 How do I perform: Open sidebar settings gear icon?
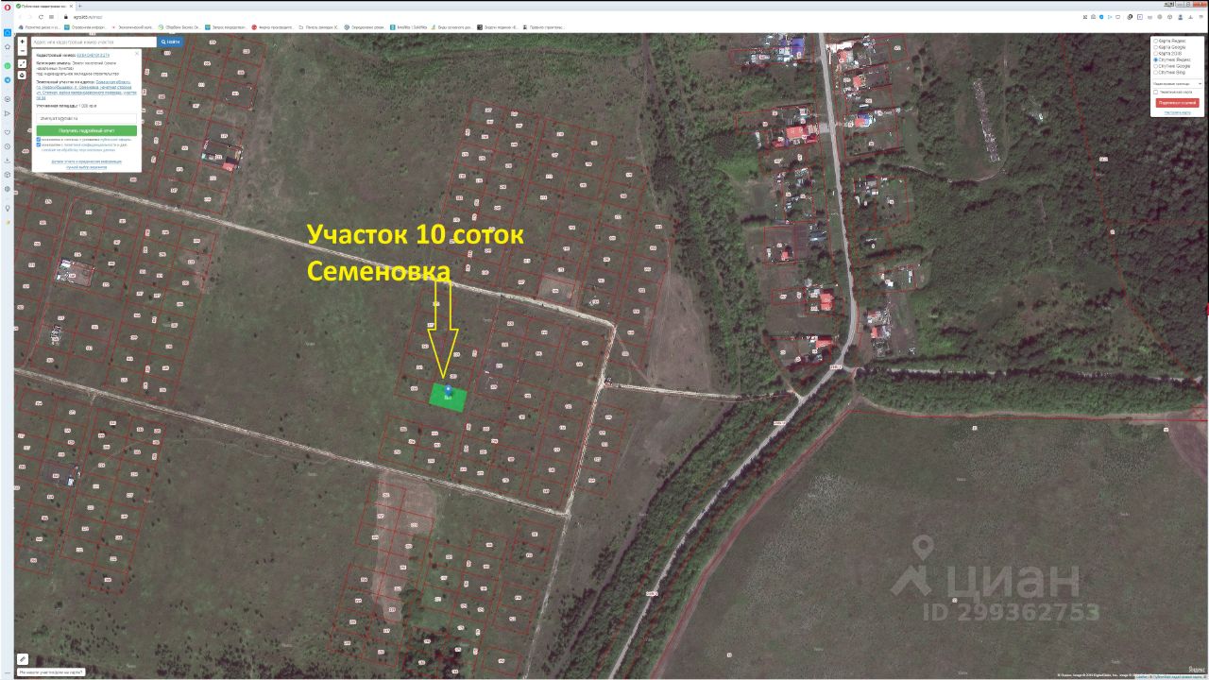8,189
